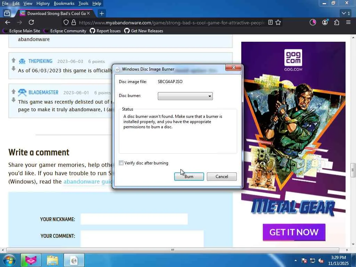Downvote BLADEMASTER's comment
Image resolution: width=356 pixels, height=267 pixels.
pos(14,99)
